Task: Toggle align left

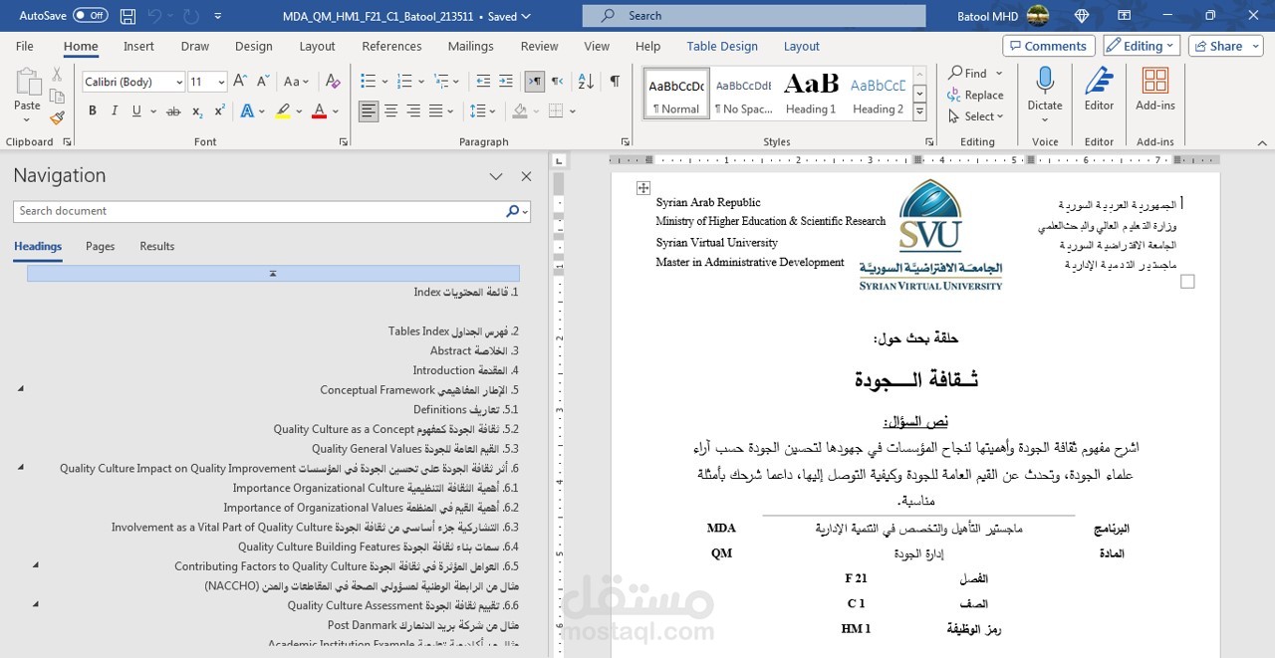Action: coord(369,110)
